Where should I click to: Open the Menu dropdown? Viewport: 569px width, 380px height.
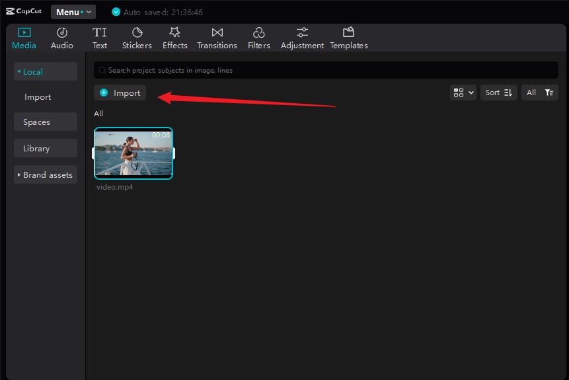click(x=73, y=12)
